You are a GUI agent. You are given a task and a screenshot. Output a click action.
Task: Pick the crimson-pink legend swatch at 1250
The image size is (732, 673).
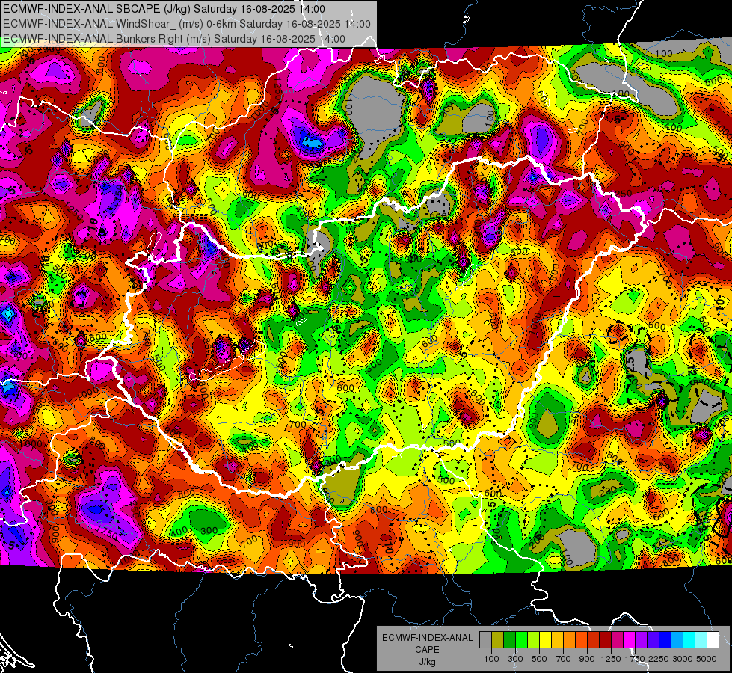click(617, 640)
